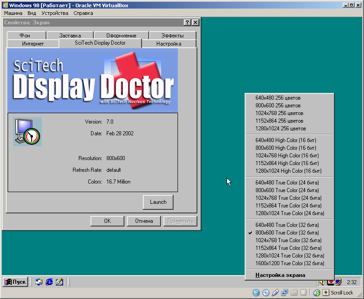The width and height of the screenshot is (364, 299).
Task: Switch to the Оформление tab
Action: click(121, 36)
